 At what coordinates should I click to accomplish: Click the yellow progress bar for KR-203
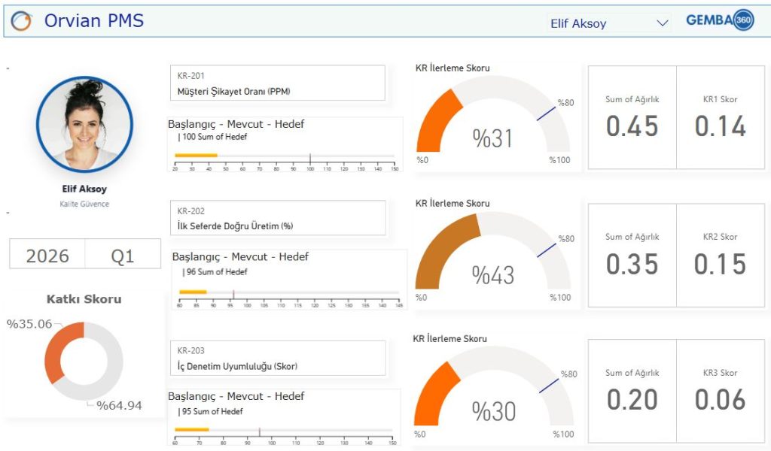point(192,431)
